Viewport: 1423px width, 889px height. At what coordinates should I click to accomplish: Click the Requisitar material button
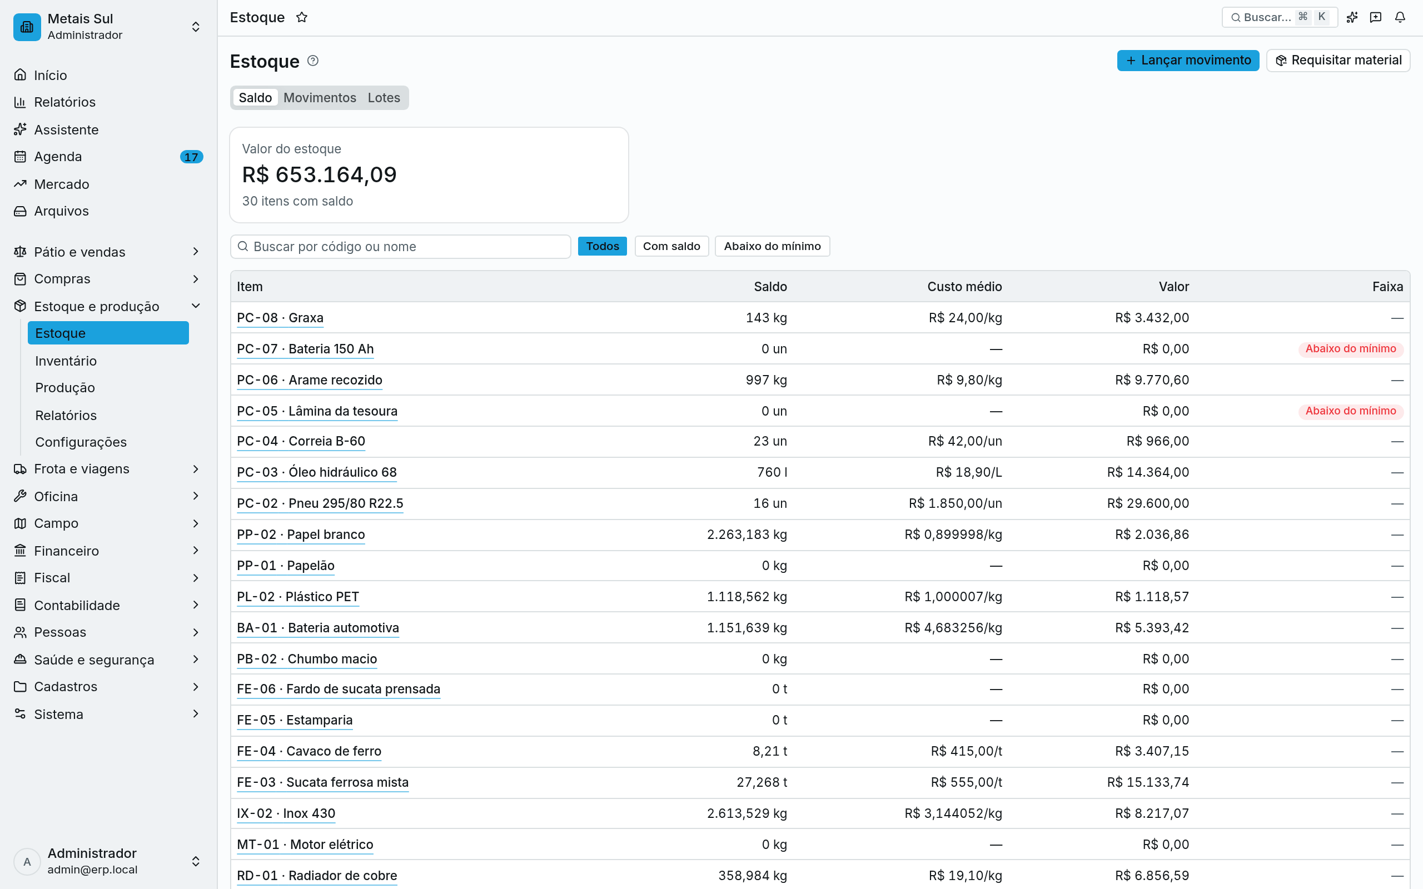coord(1338,61)
